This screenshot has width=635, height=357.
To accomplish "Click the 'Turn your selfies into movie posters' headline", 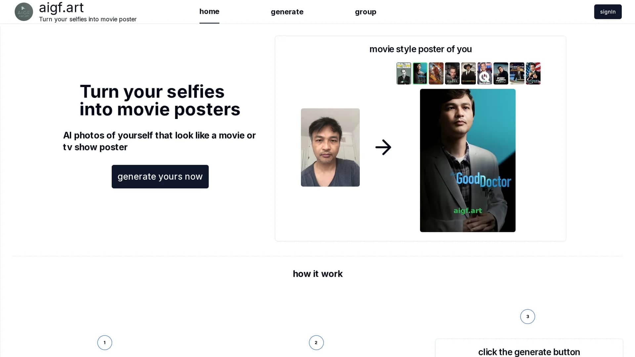I will (160, 100).
